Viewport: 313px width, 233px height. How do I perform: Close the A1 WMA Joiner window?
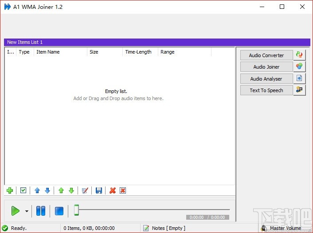tap(302, 7)
